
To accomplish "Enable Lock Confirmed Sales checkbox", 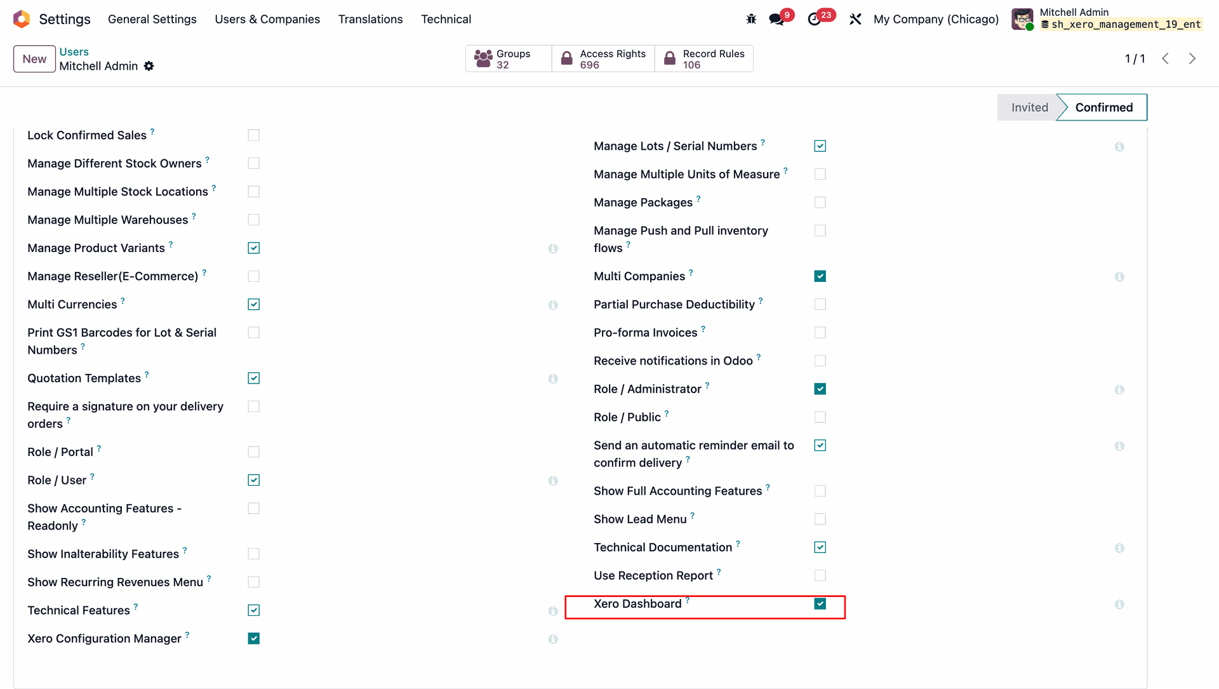I will point(253,135).
